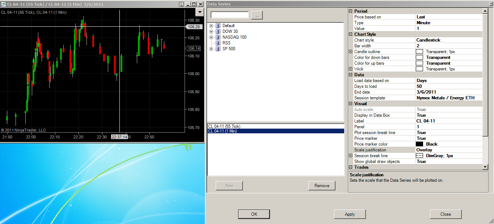This screenshot has width=494, height=224.
Task: Click the 22:37:14 time marker on the chart axis
Action: pos(119,137)
